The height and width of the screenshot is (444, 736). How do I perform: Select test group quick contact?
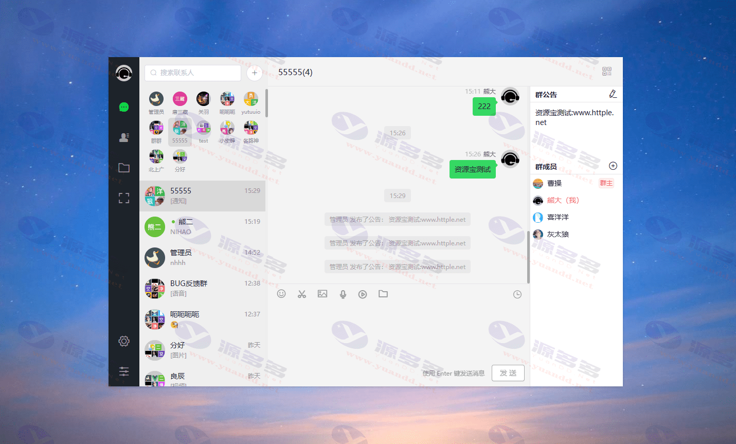(204, 132)
